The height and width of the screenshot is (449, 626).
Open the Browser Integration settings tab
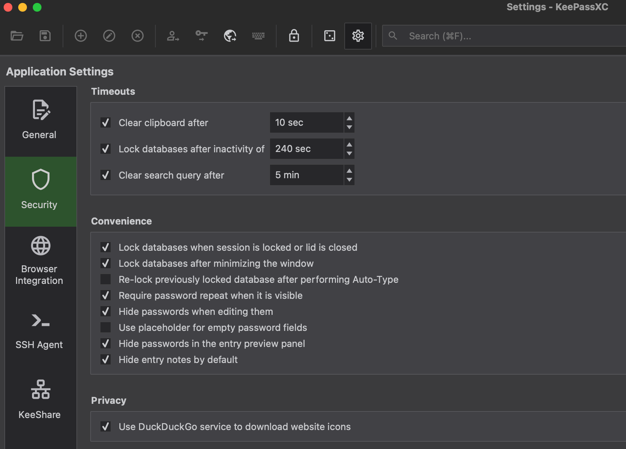[40, 261]
